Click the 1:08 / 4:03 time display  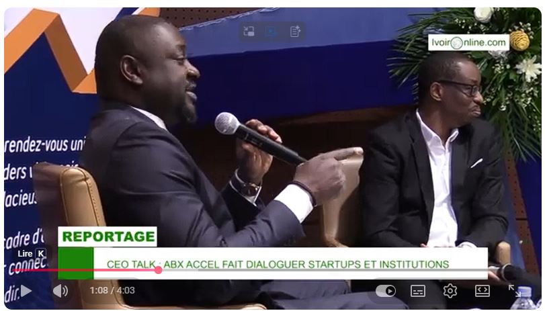point(112,290)
